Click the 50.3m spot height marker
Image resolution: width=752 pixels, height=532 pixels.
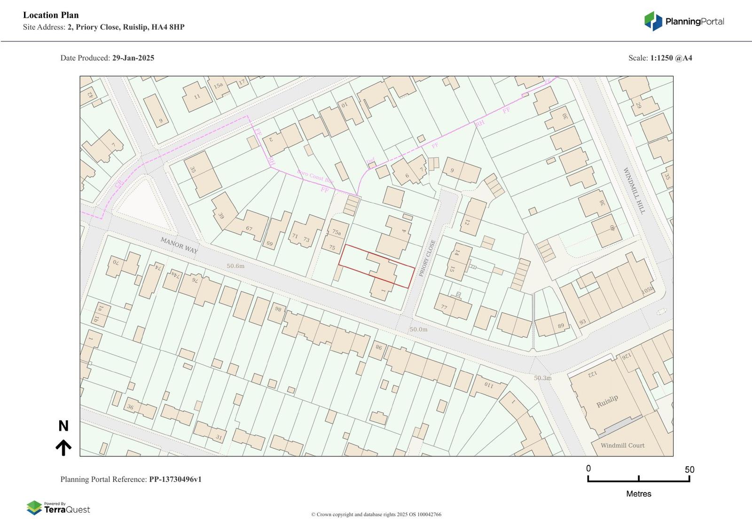542,378
